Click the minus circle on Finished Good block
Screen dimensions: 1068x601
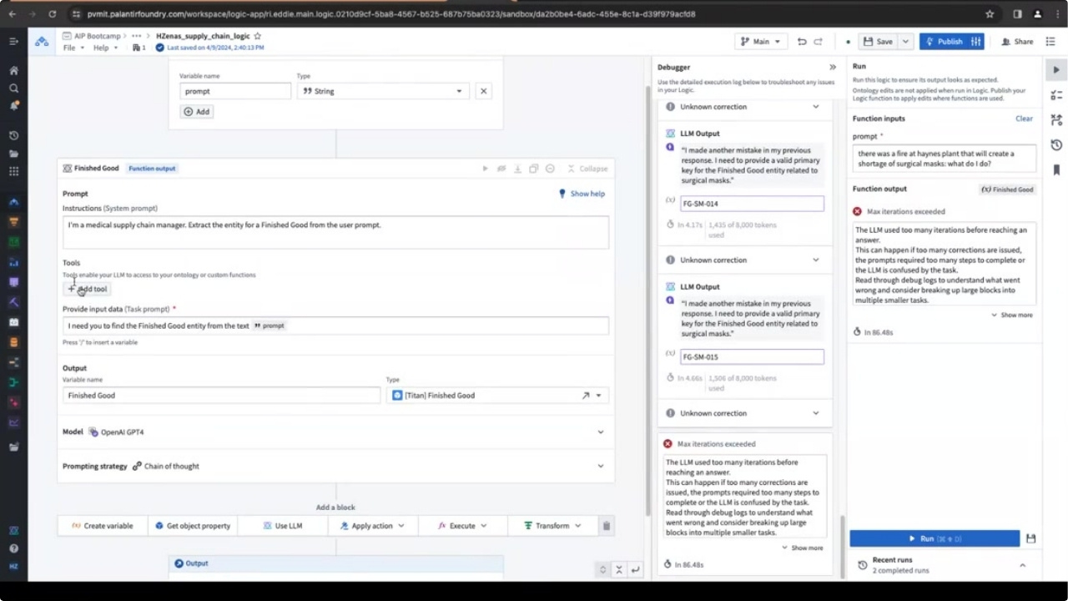pyautogui.click(x=550, y=169)
